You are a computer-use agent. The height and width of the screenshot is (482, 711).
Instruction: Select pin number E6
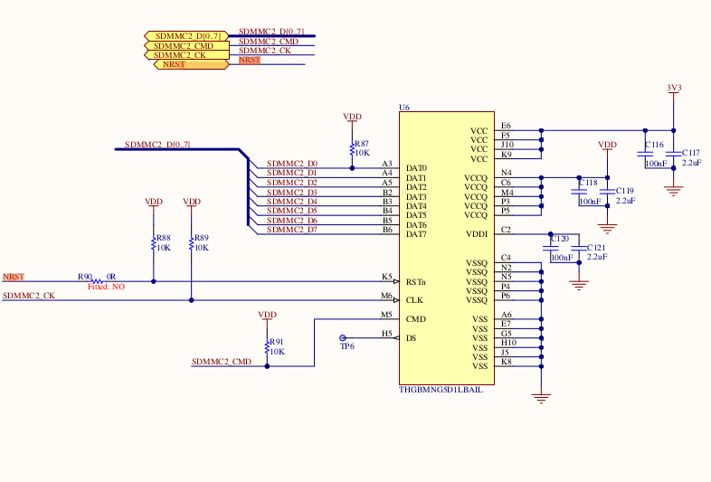(506, 126)
